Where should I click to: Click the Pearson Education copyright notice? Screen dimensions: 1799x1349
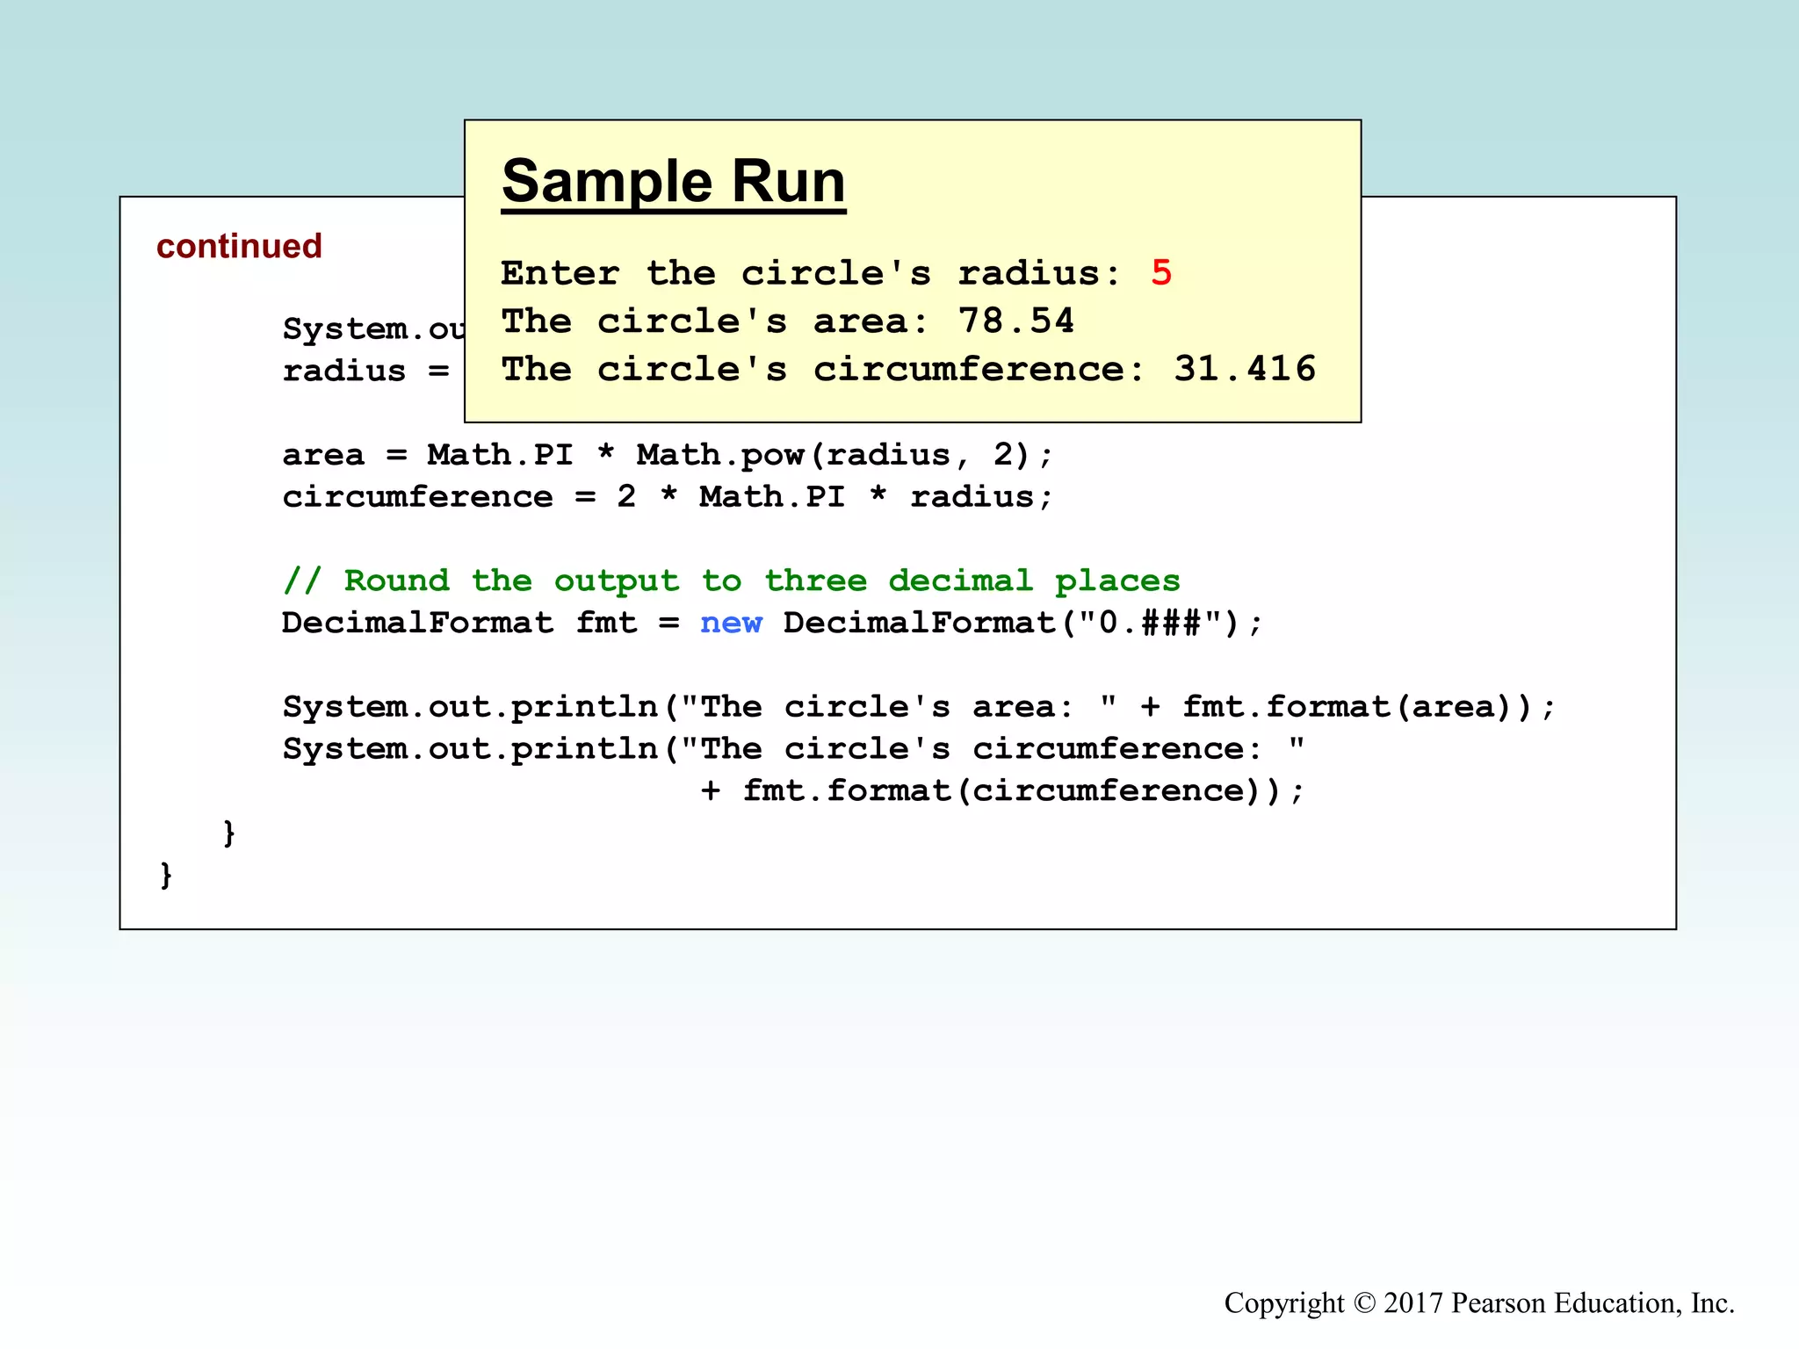pyautogui.click(x=1478, y=1302)
